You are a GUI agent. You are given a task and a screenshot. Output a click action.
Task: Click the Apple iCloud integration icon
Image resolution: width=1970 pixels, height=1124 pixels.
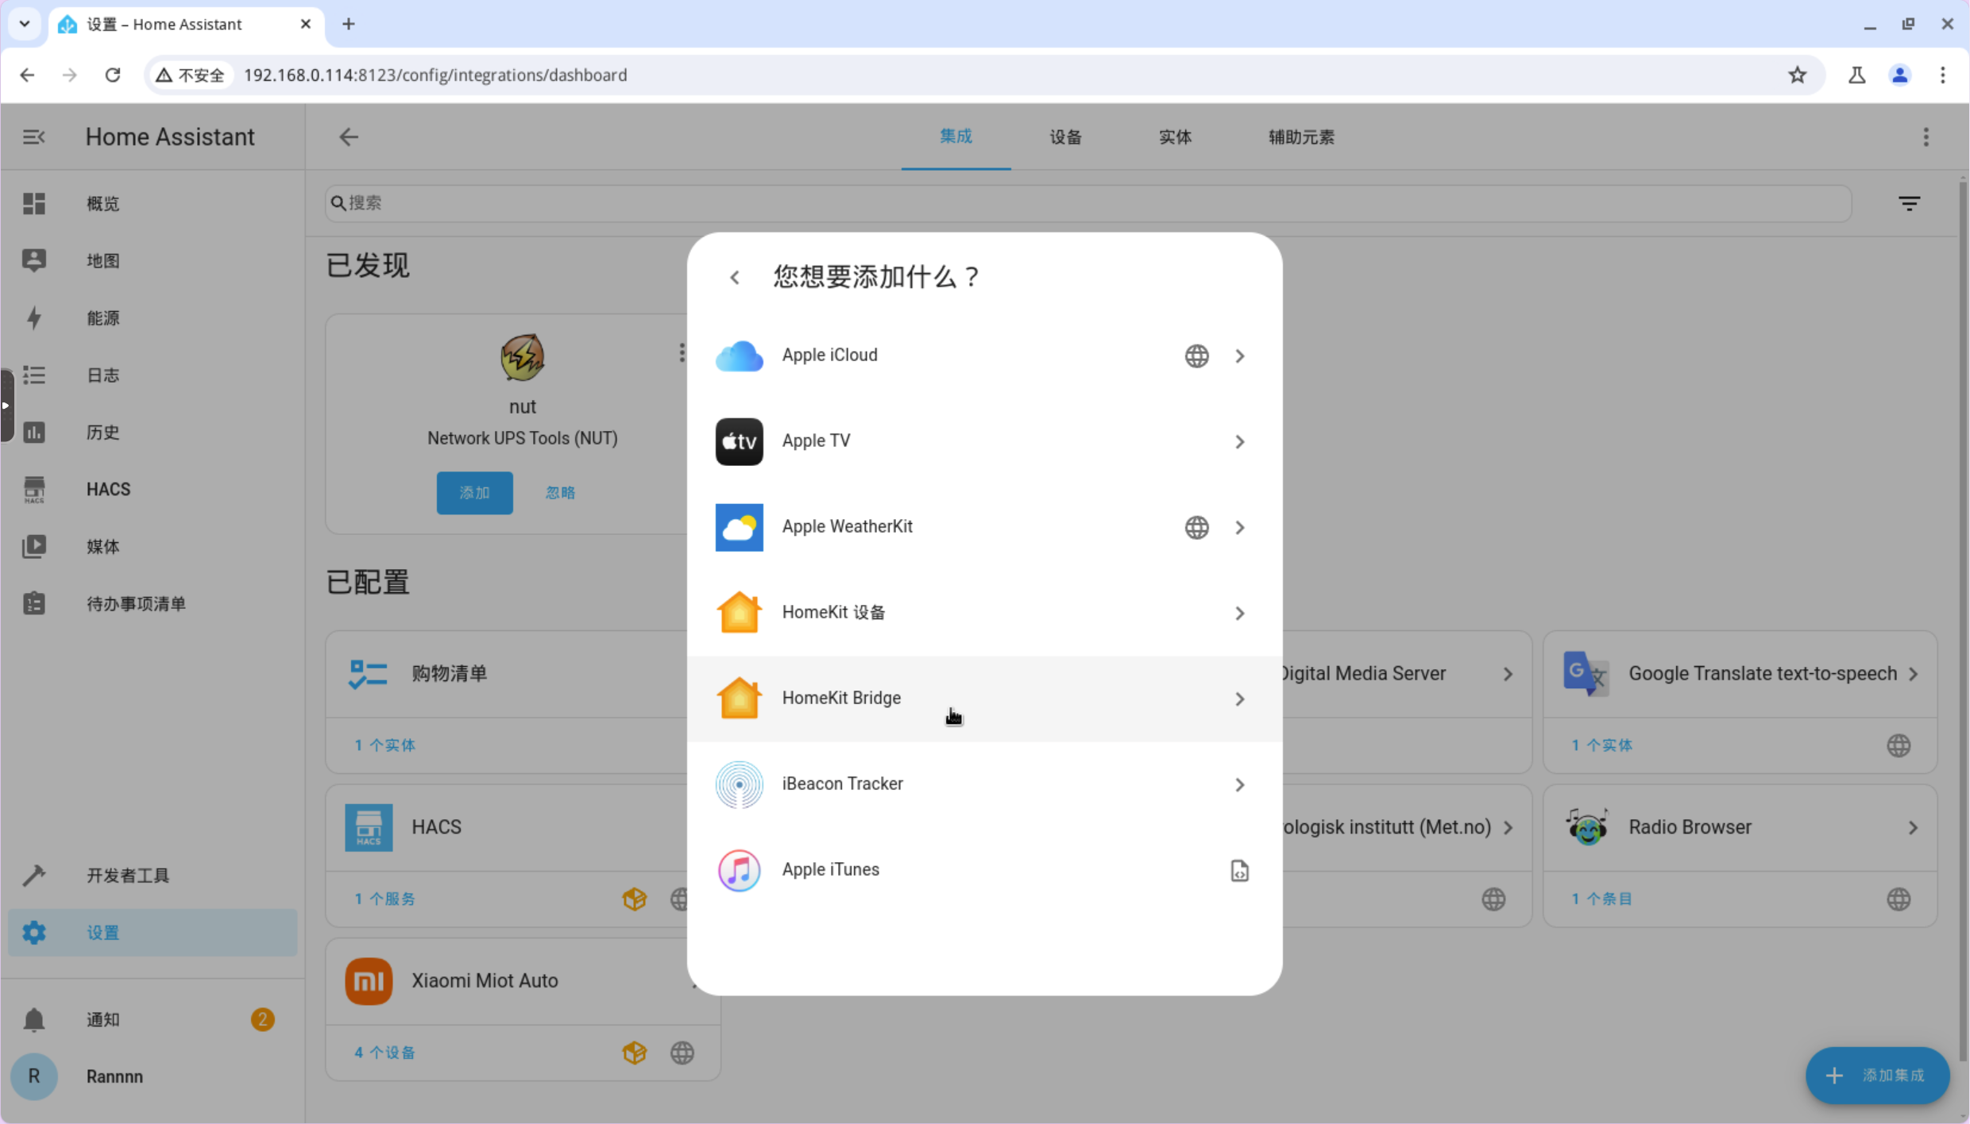(x=739, y=356)
